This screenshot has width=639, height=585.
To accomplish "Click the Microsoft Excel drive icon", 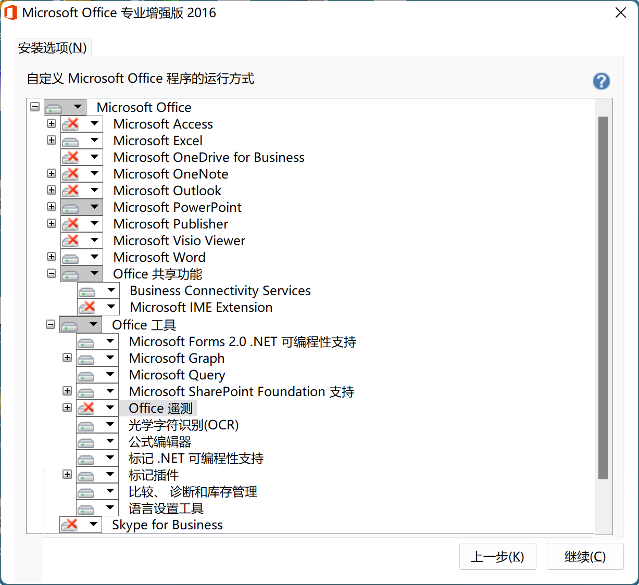I will click(x=70, y=141).
